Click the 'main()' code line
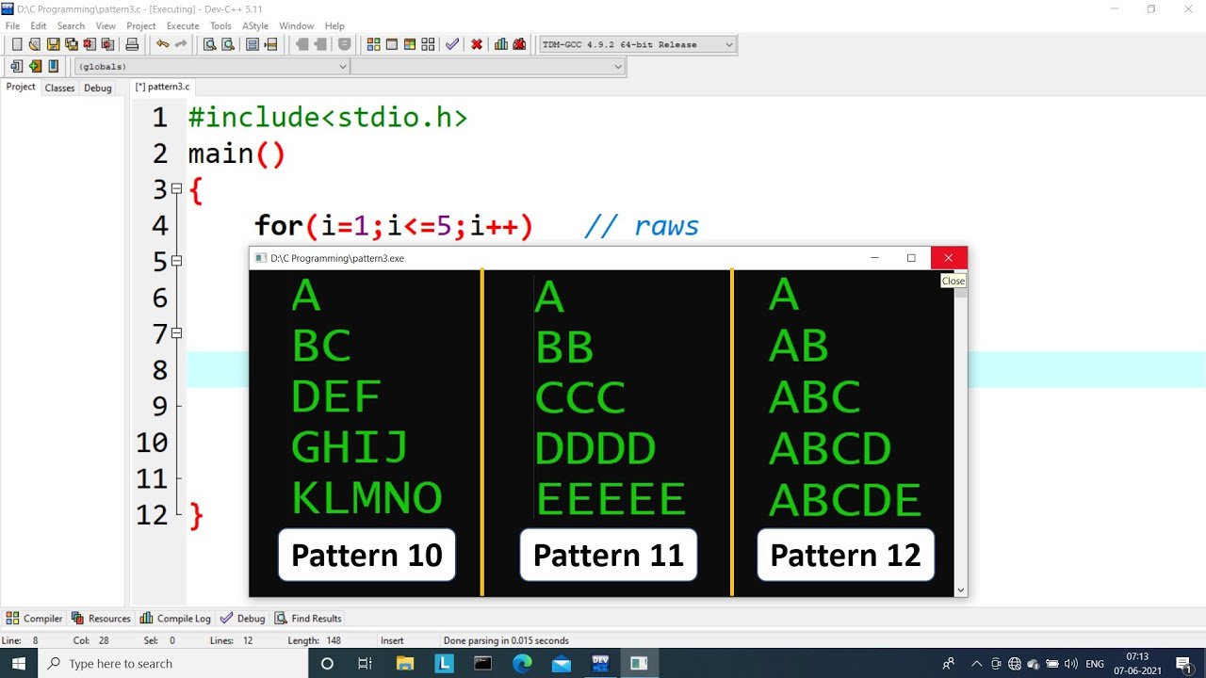Image resolution: width=1206 pixels, height=678 pixels. (236, 153)
